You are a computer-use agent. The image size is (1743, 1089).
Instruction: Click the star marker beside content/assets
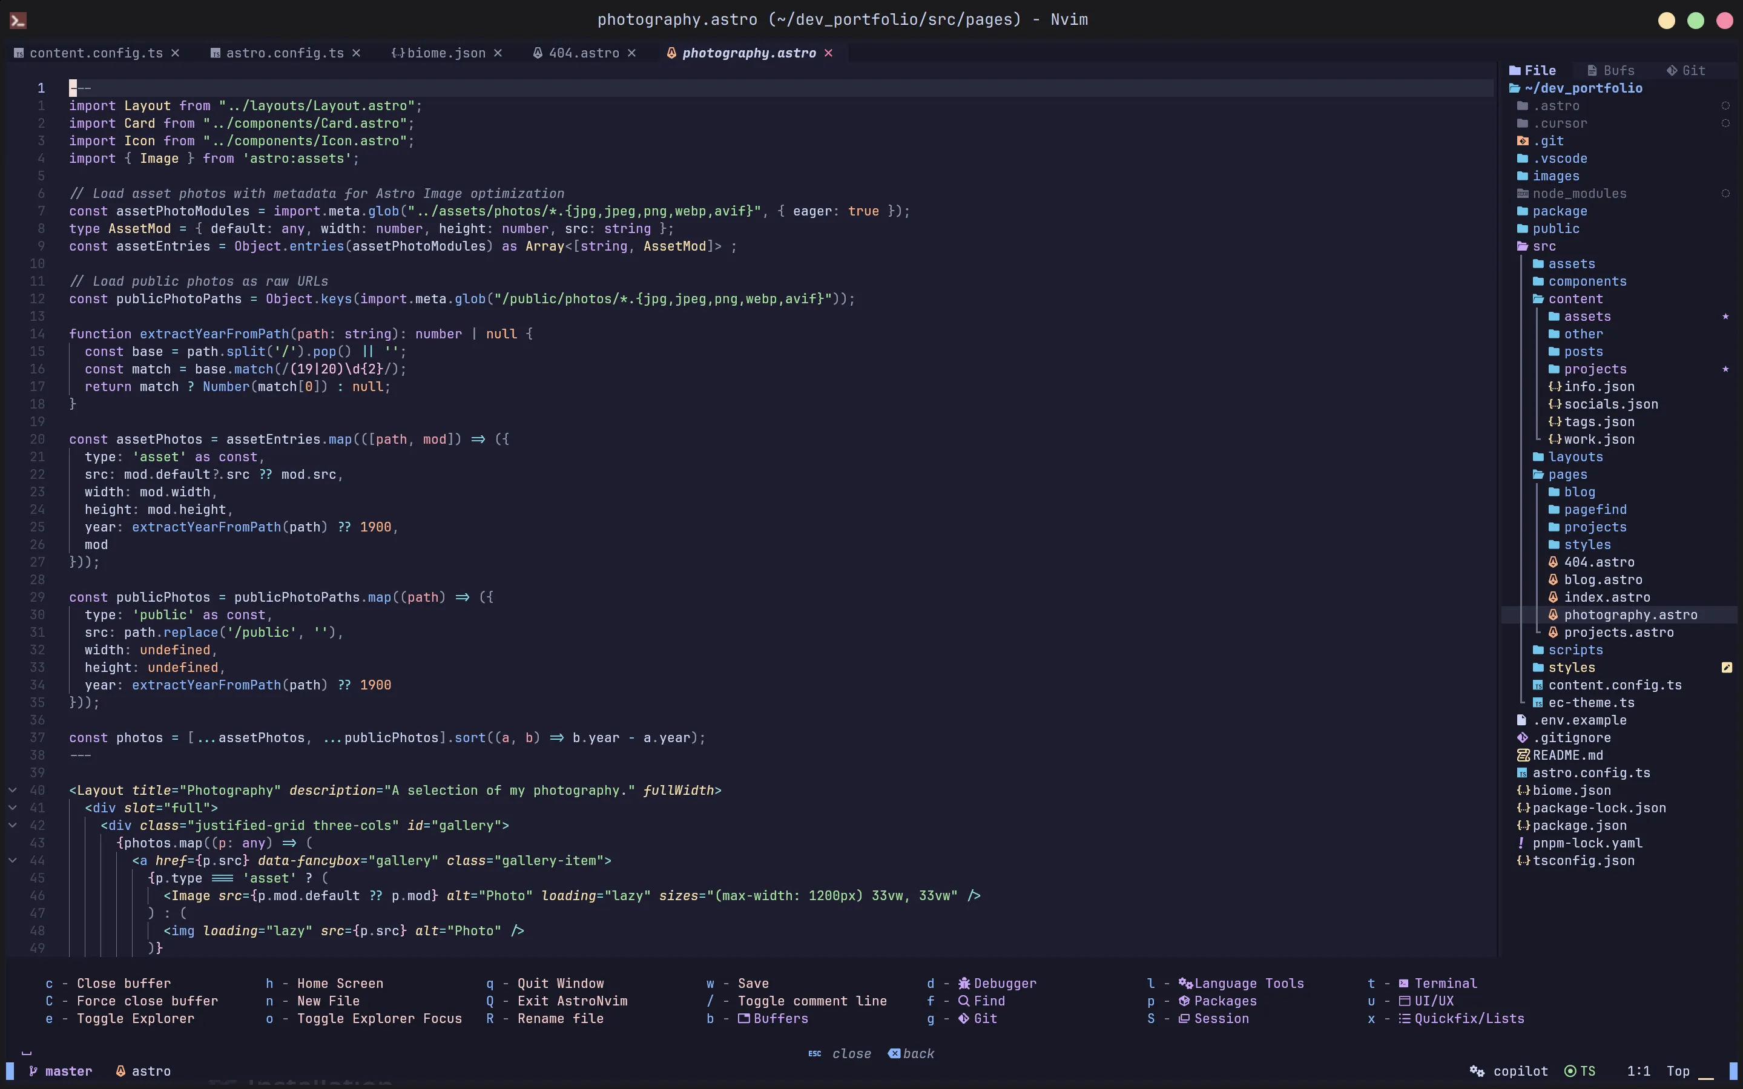[1725, 317]
